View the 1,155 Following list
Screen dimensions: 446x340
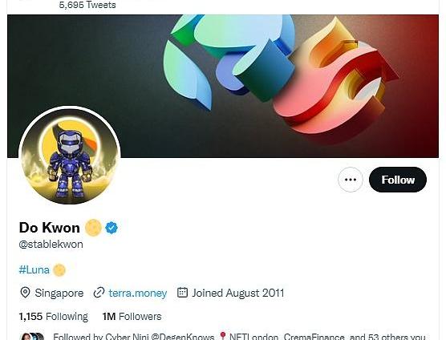[54, 317]
